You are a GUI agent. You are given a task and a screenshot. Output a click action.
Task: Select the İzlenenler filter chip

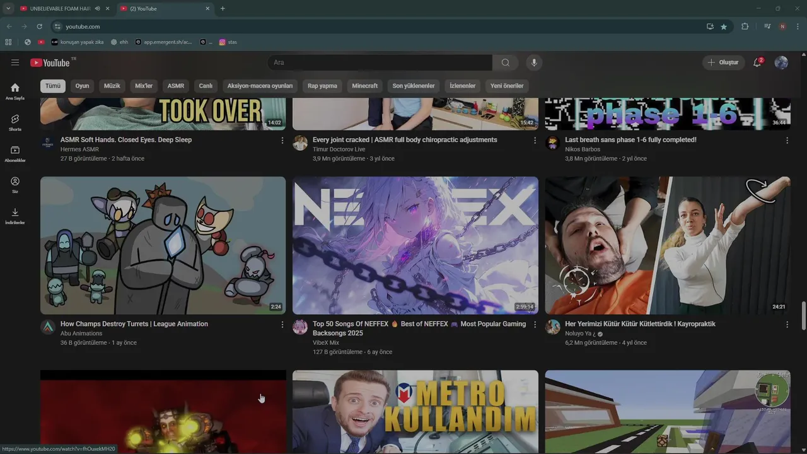pyautogui.click(x=463, y=86)
